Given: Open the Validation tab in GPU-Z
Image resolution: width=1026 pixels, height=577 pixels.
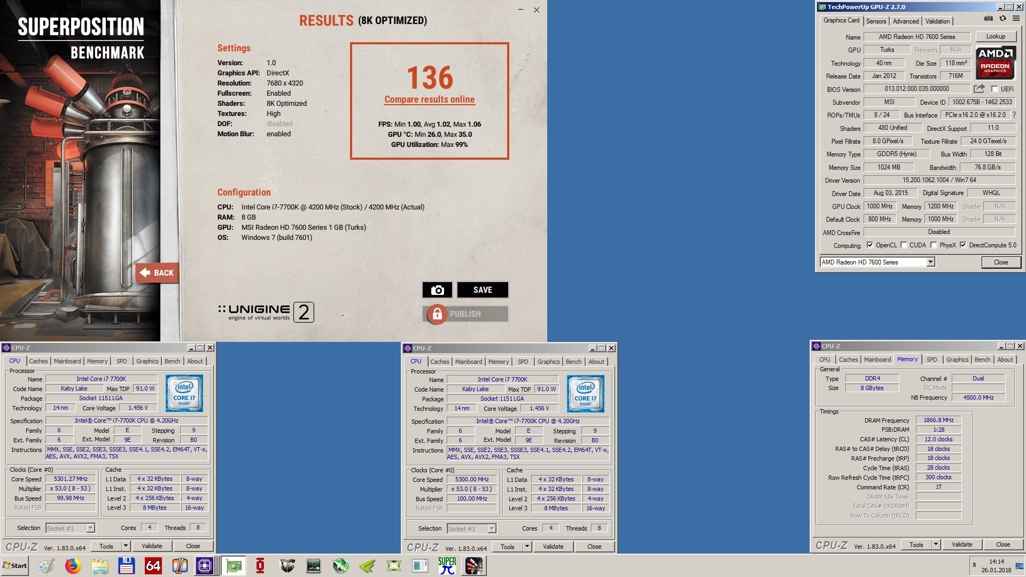Looking at the screenshot, I should point(937,21).
